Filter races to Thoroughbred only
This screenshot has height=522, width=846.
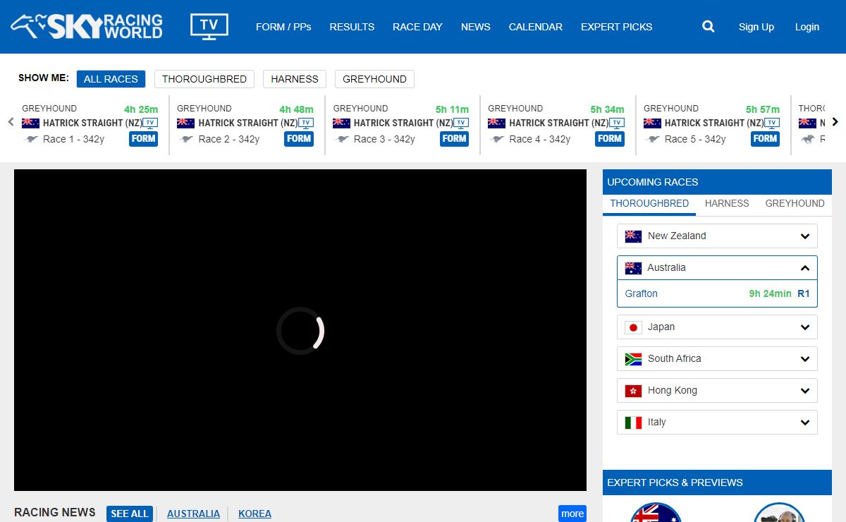point(204,79)
